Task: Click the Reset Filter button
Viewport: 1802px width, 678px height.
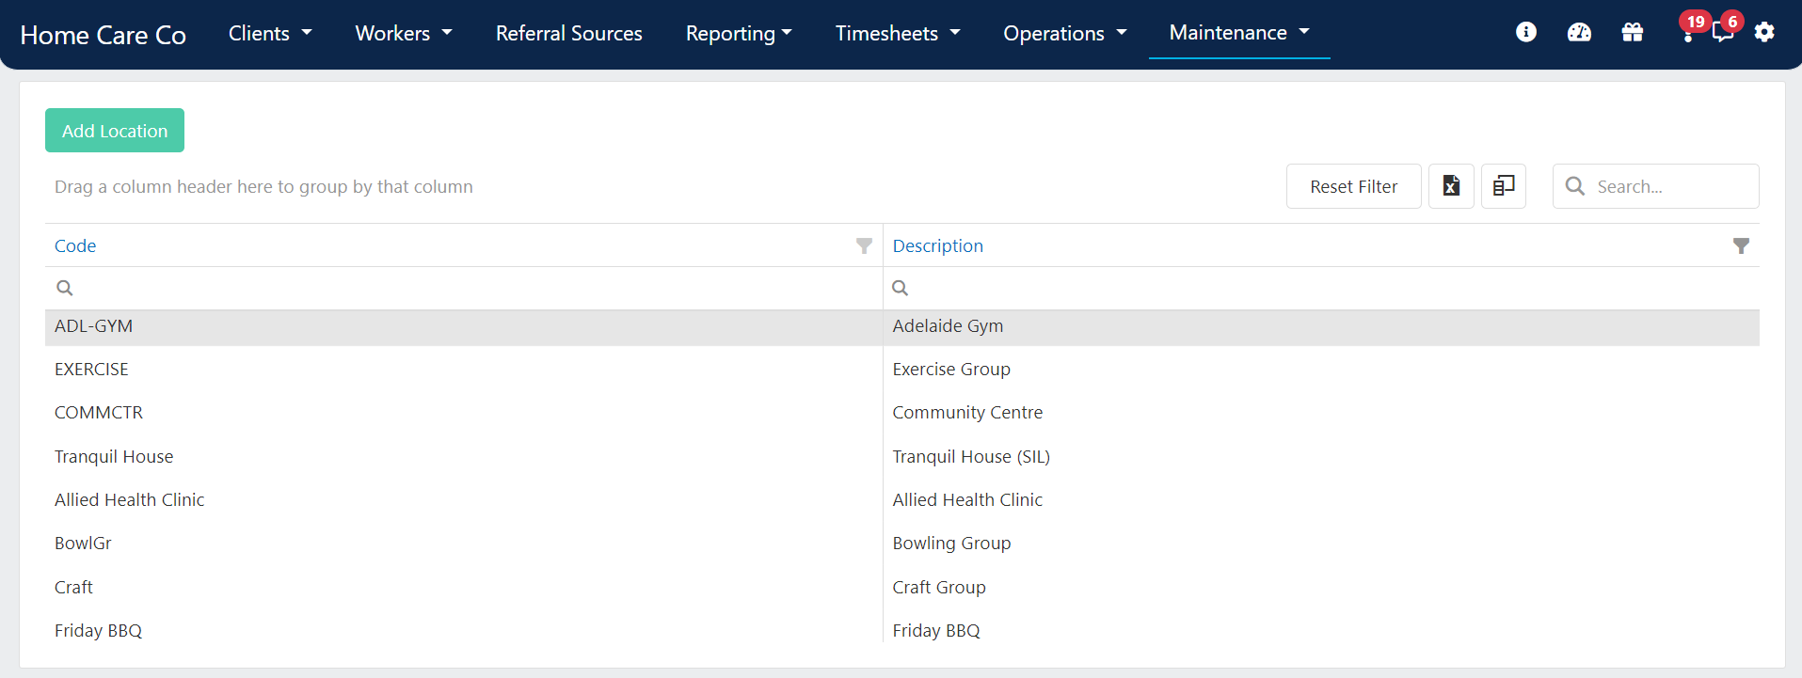Action: coord(1353,186)
